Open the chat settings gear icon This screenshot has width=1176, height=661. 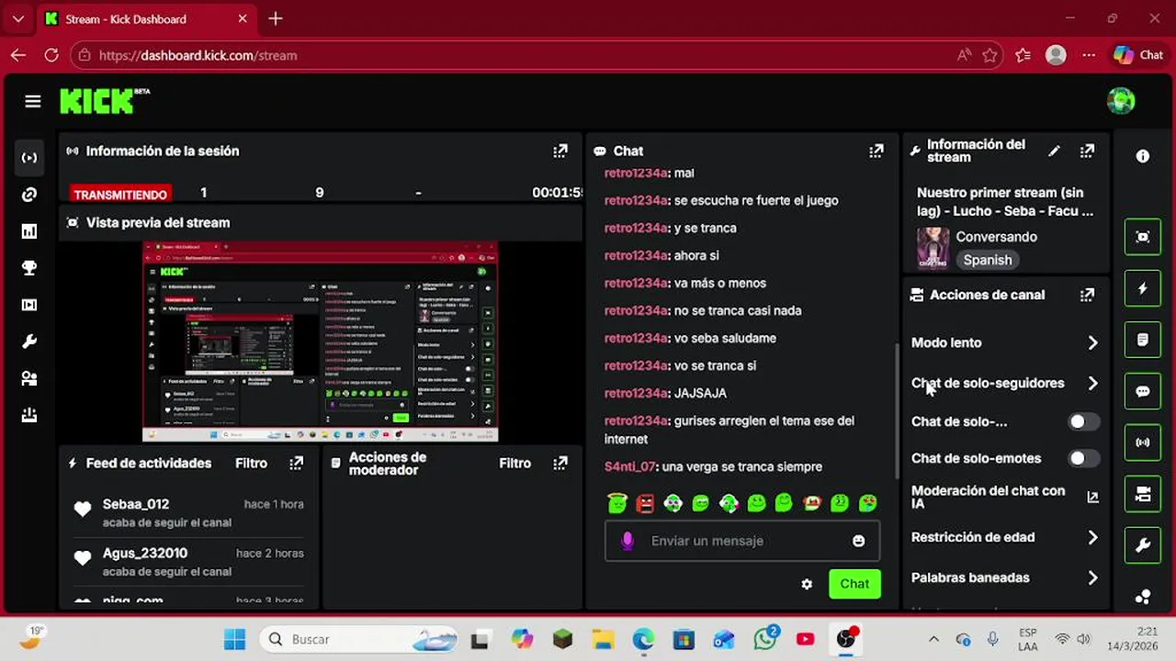(x=807, y=584)
